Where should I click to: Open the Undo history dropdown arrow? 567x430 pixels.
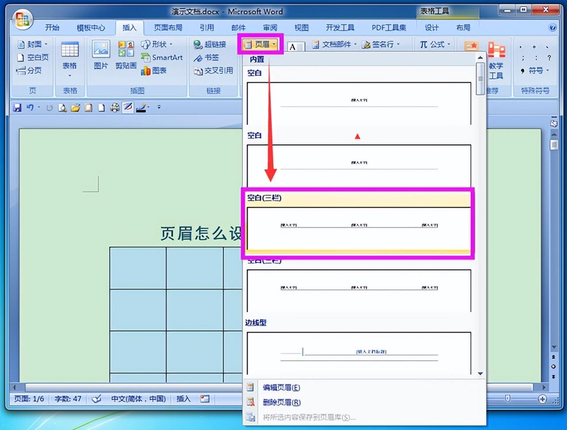(39, 107)
